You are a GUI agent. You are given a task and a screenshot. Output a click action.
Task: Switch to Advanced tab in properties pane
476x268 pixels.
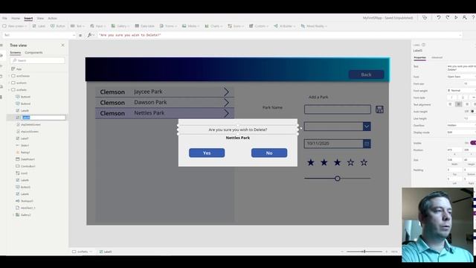pyautogui.click(x=437, y=57)
